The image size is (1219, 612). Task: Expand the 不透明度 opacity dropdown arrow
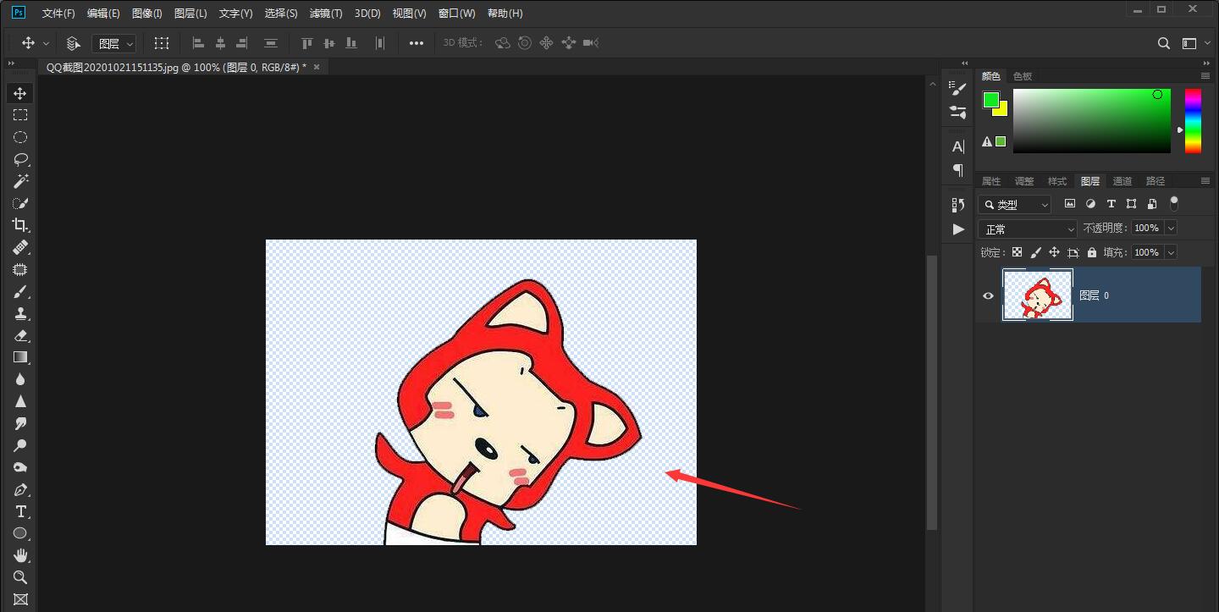pyautogui.click(x=1171, y=228)
